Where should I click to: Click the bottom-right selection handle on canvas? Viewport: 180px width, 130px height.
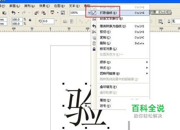[x=108, y=128]
